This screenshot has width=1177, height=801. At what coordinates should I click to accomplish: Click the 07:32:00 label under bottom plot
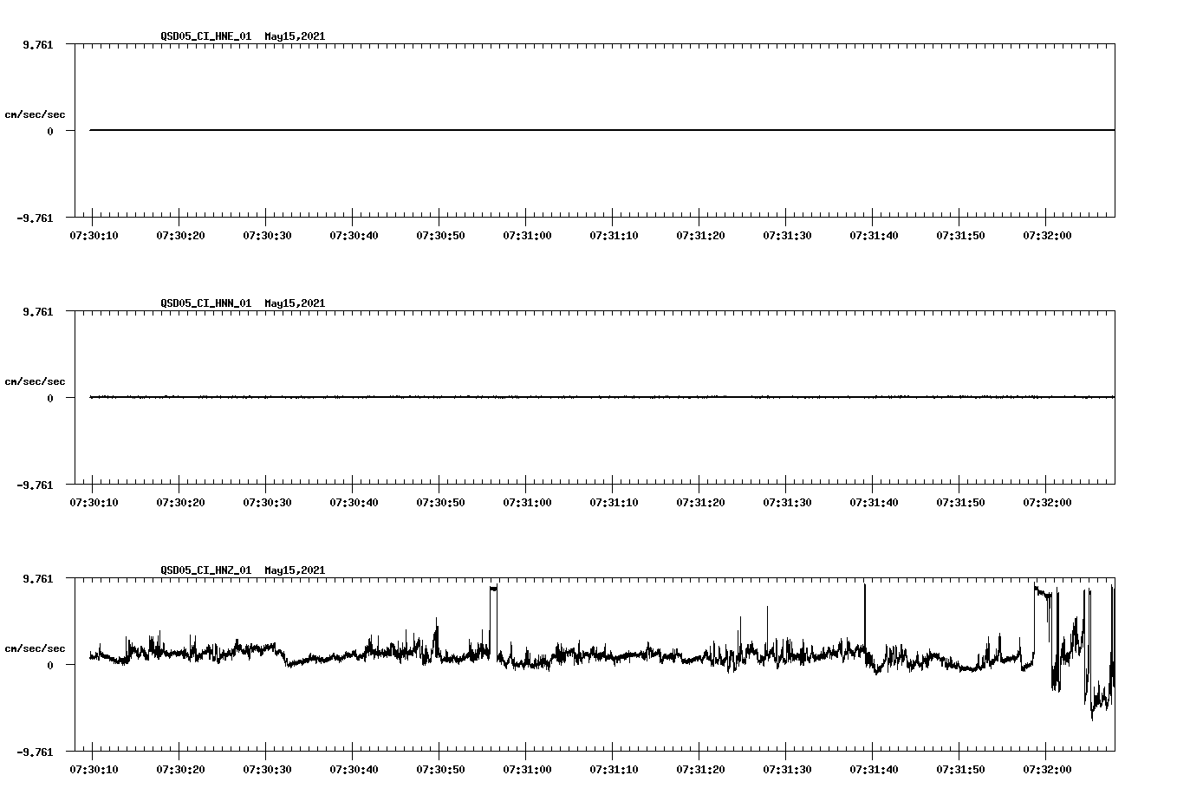tap(1048, 768)
